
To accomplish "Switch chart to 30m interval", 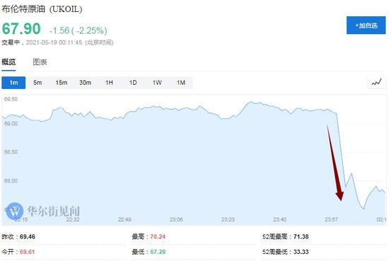I will [85, 83].
